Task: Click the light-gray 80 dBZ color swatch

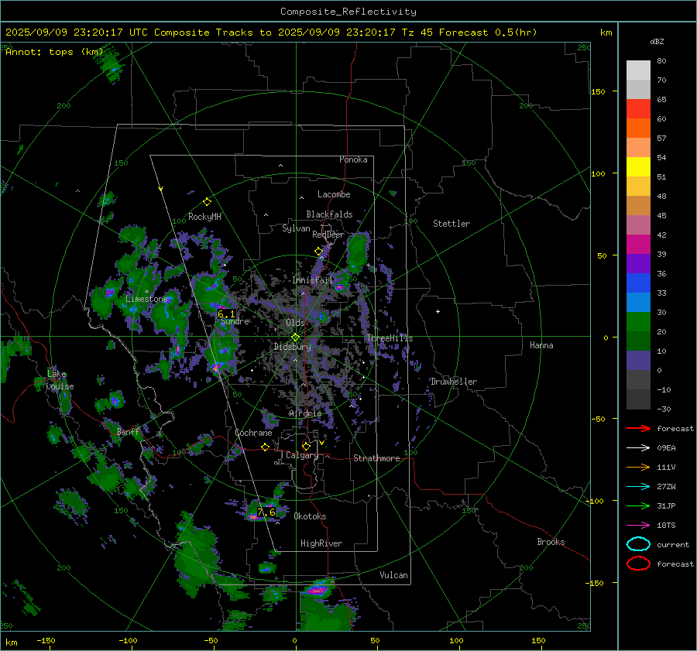Action: coord(638,70)
